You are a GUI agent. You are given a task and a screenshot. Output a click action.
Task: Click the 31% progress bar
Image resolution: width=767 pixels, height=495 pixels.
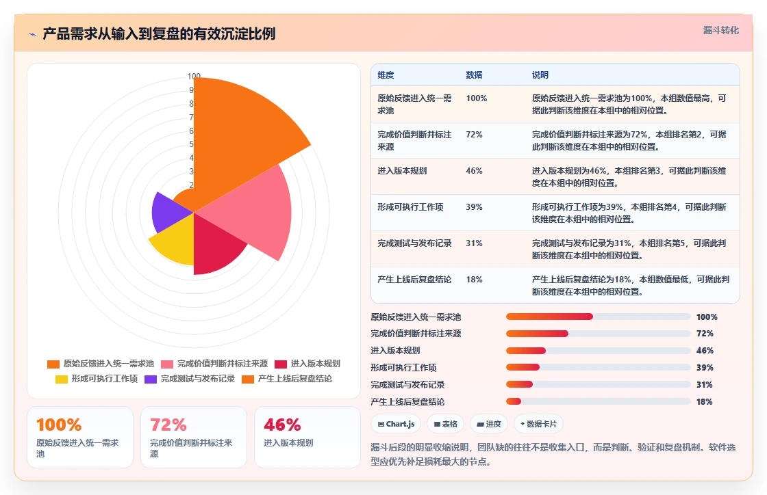[x=599, y=385]
